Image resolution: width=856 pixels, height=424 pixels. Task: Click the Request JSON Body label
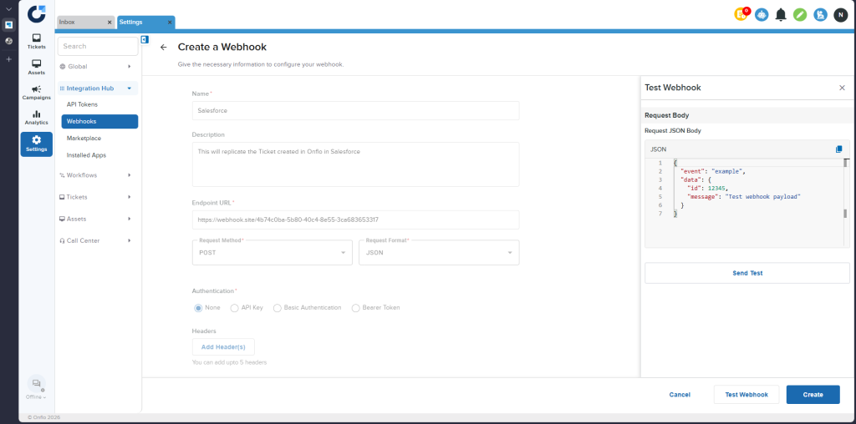click(x=673, y=131)
